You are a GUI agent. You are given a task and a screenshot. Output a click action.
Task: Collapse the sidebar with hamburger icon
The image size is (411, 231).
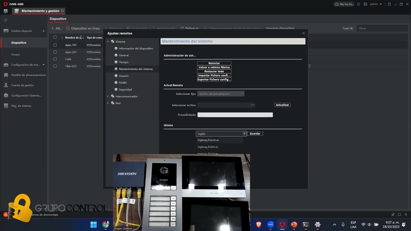tap(5, 20)
